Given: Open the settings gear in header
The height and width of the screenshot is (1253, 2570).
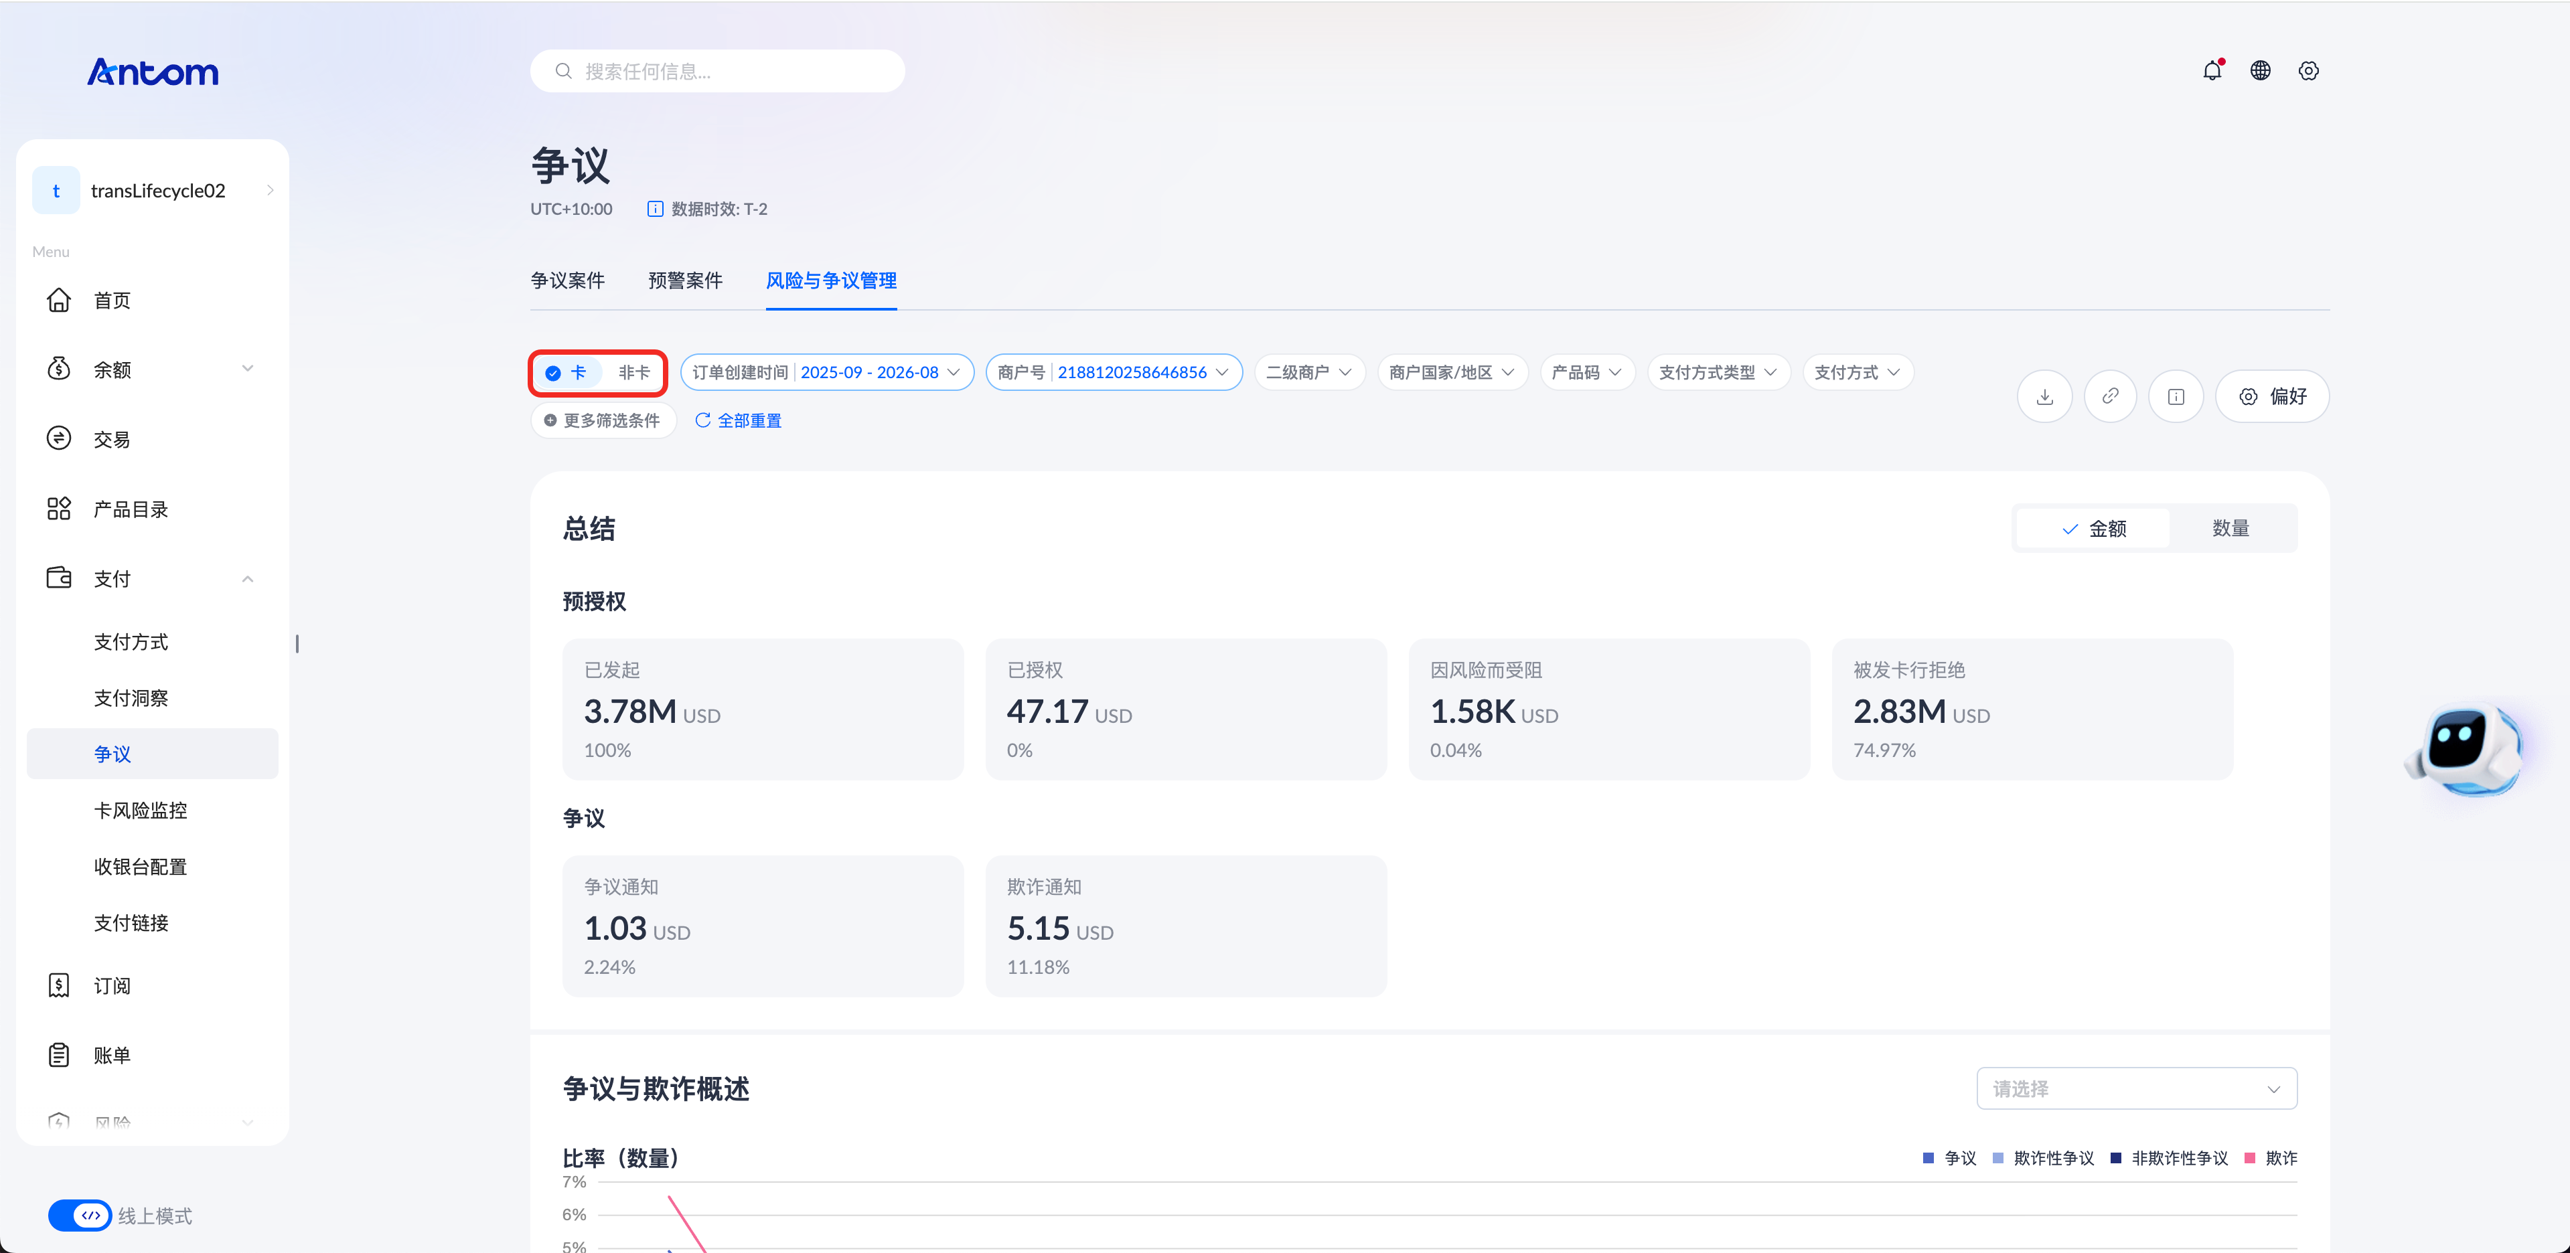Looking at the screenshot, I should coord(2308,71).
